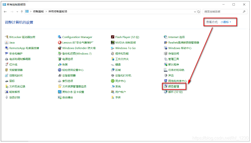Open the 同步中心 green icon
251x143 pixels.
pos(113,81)
